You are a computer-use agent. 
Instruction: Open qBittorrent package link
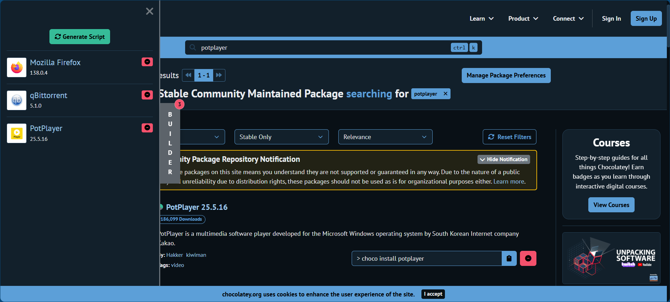coord(49,95)
